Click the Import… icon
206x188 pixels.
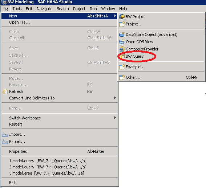pos(5,135)
